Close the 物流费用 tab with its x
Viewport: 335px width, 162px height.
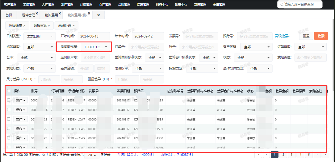click(60, 14)
